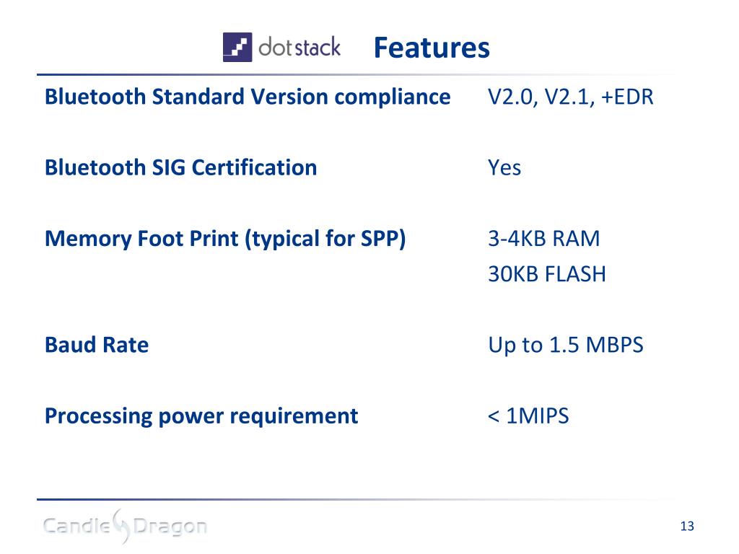Screen dimensions: 739x554
Task: Select the V2.0, V2.1, +EDR value
Action: (x=571, y=97)
